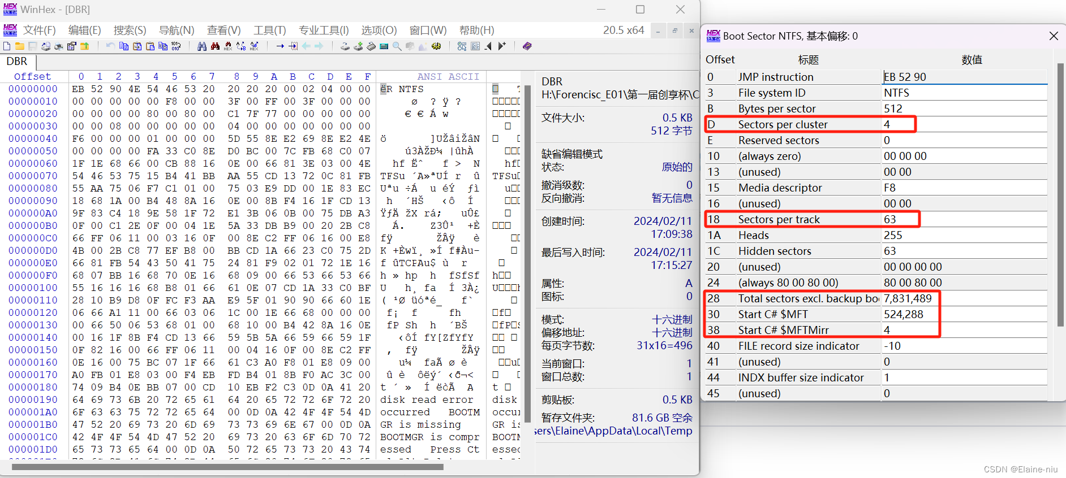The image size is (1066, 478).
Task: Open the 导航(N) menu
Action: point(177,30)
